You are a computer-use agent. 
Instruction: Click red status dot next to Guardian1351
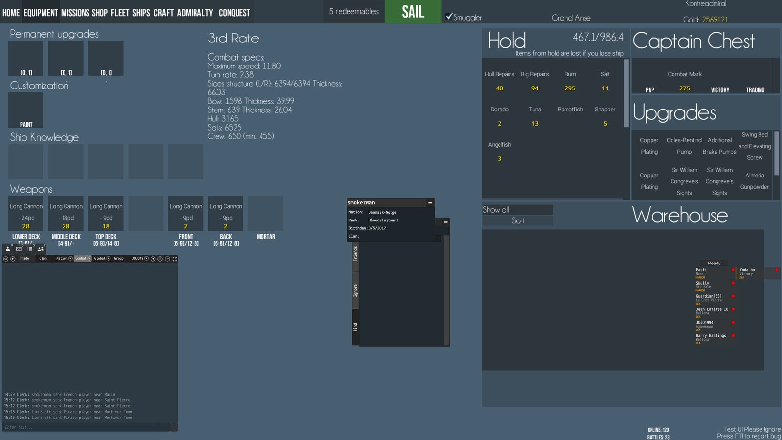[x=733, y=296]
